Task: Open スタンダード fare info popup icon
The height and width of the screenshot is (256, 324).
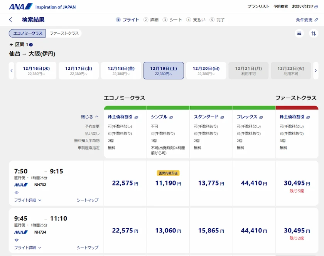Action: pos(222,117)
